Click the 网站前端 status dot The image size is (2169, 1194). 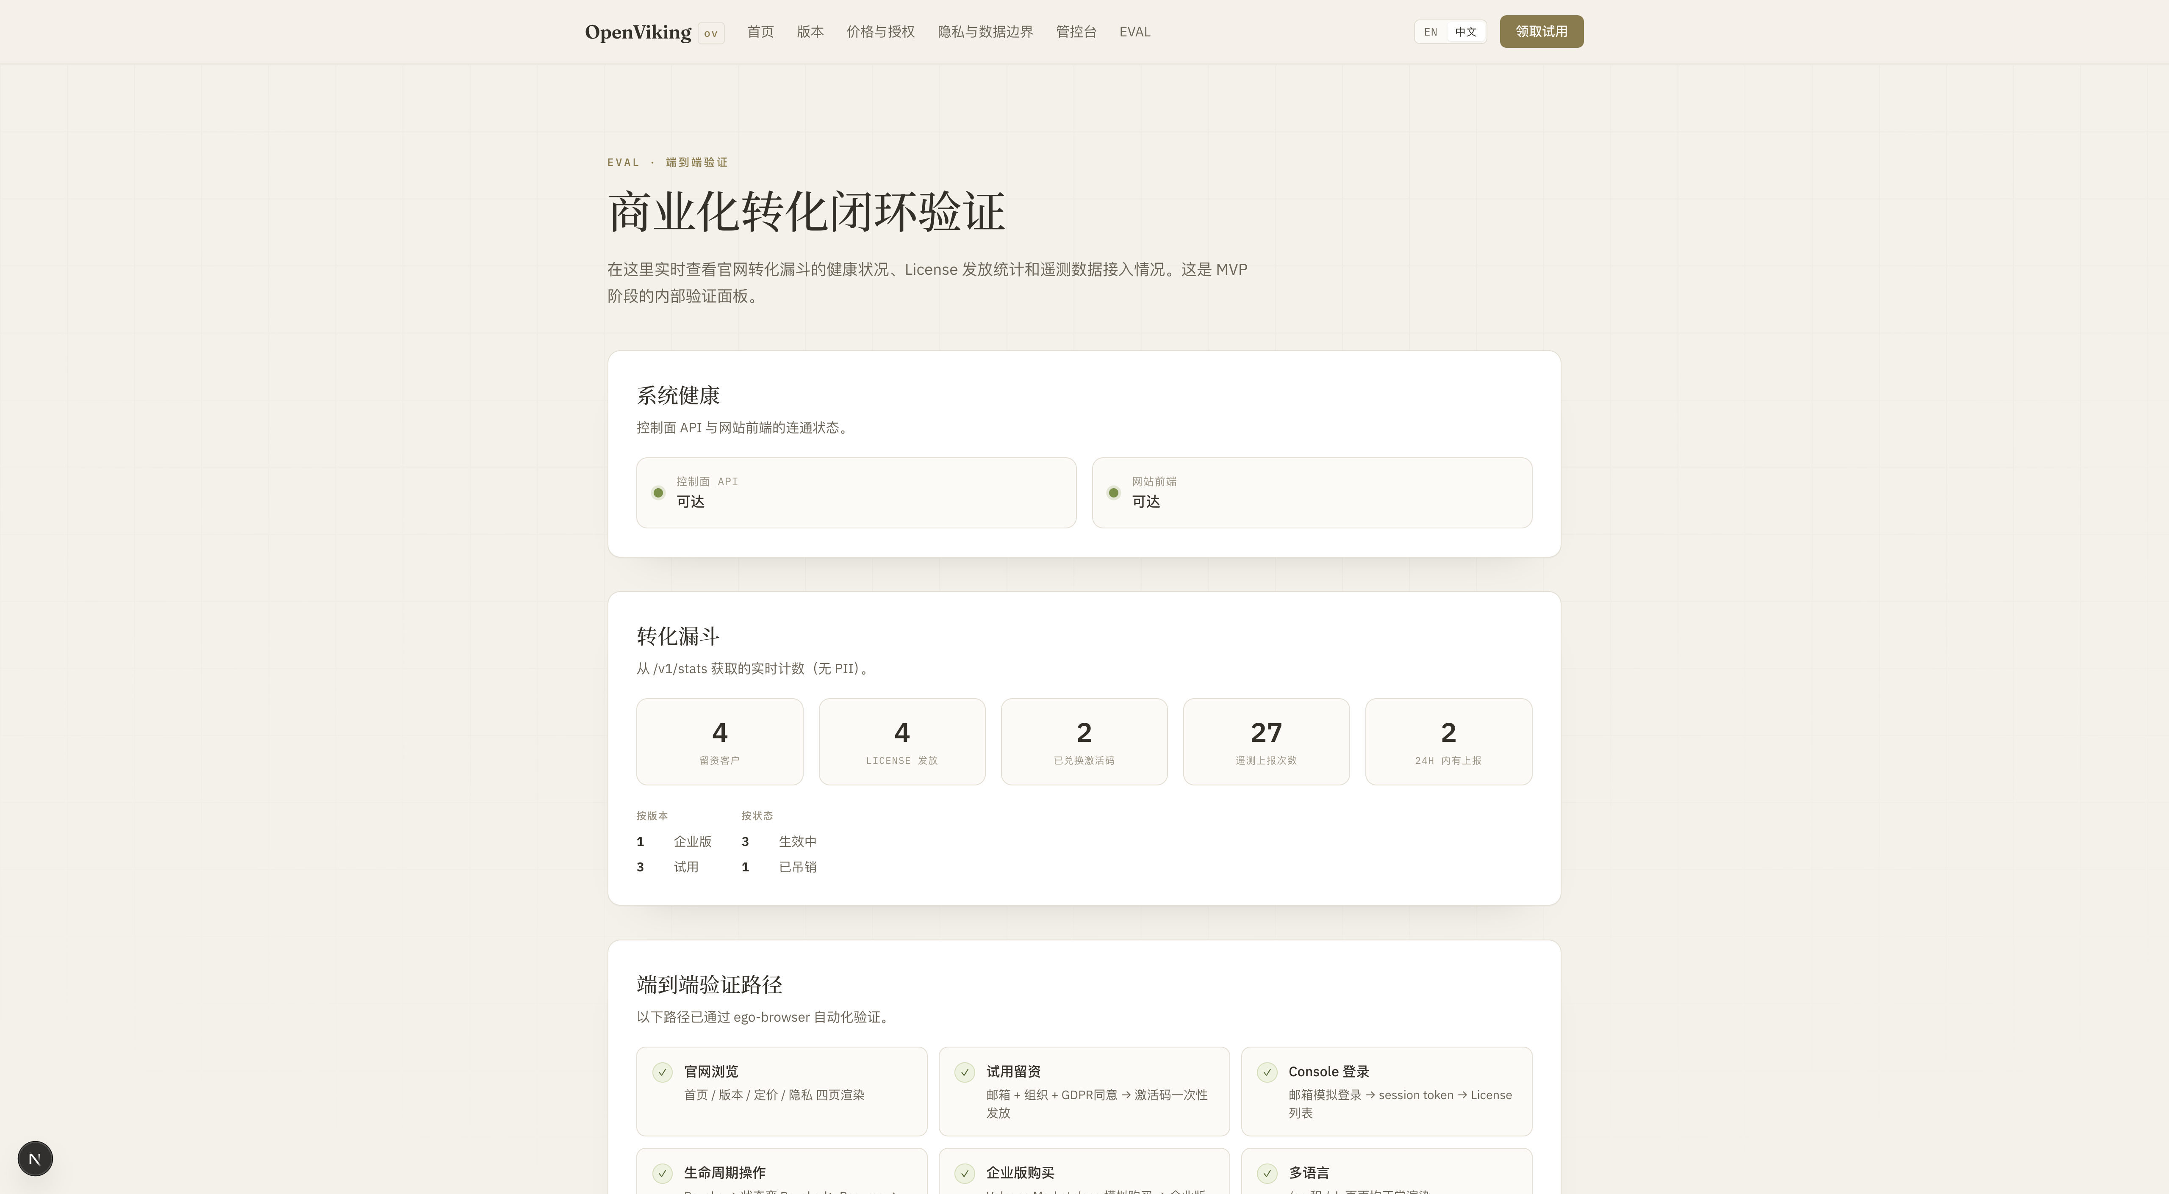point(1114,493)
